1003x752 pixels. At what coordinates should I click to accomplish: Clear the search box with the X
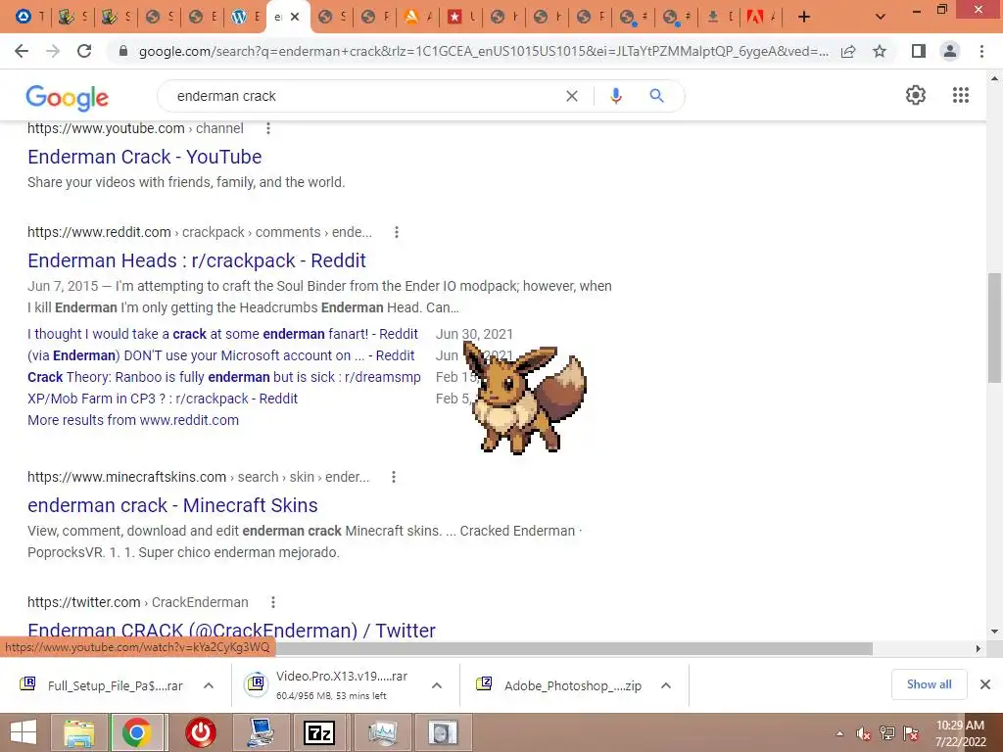click(x=572, y=96)
